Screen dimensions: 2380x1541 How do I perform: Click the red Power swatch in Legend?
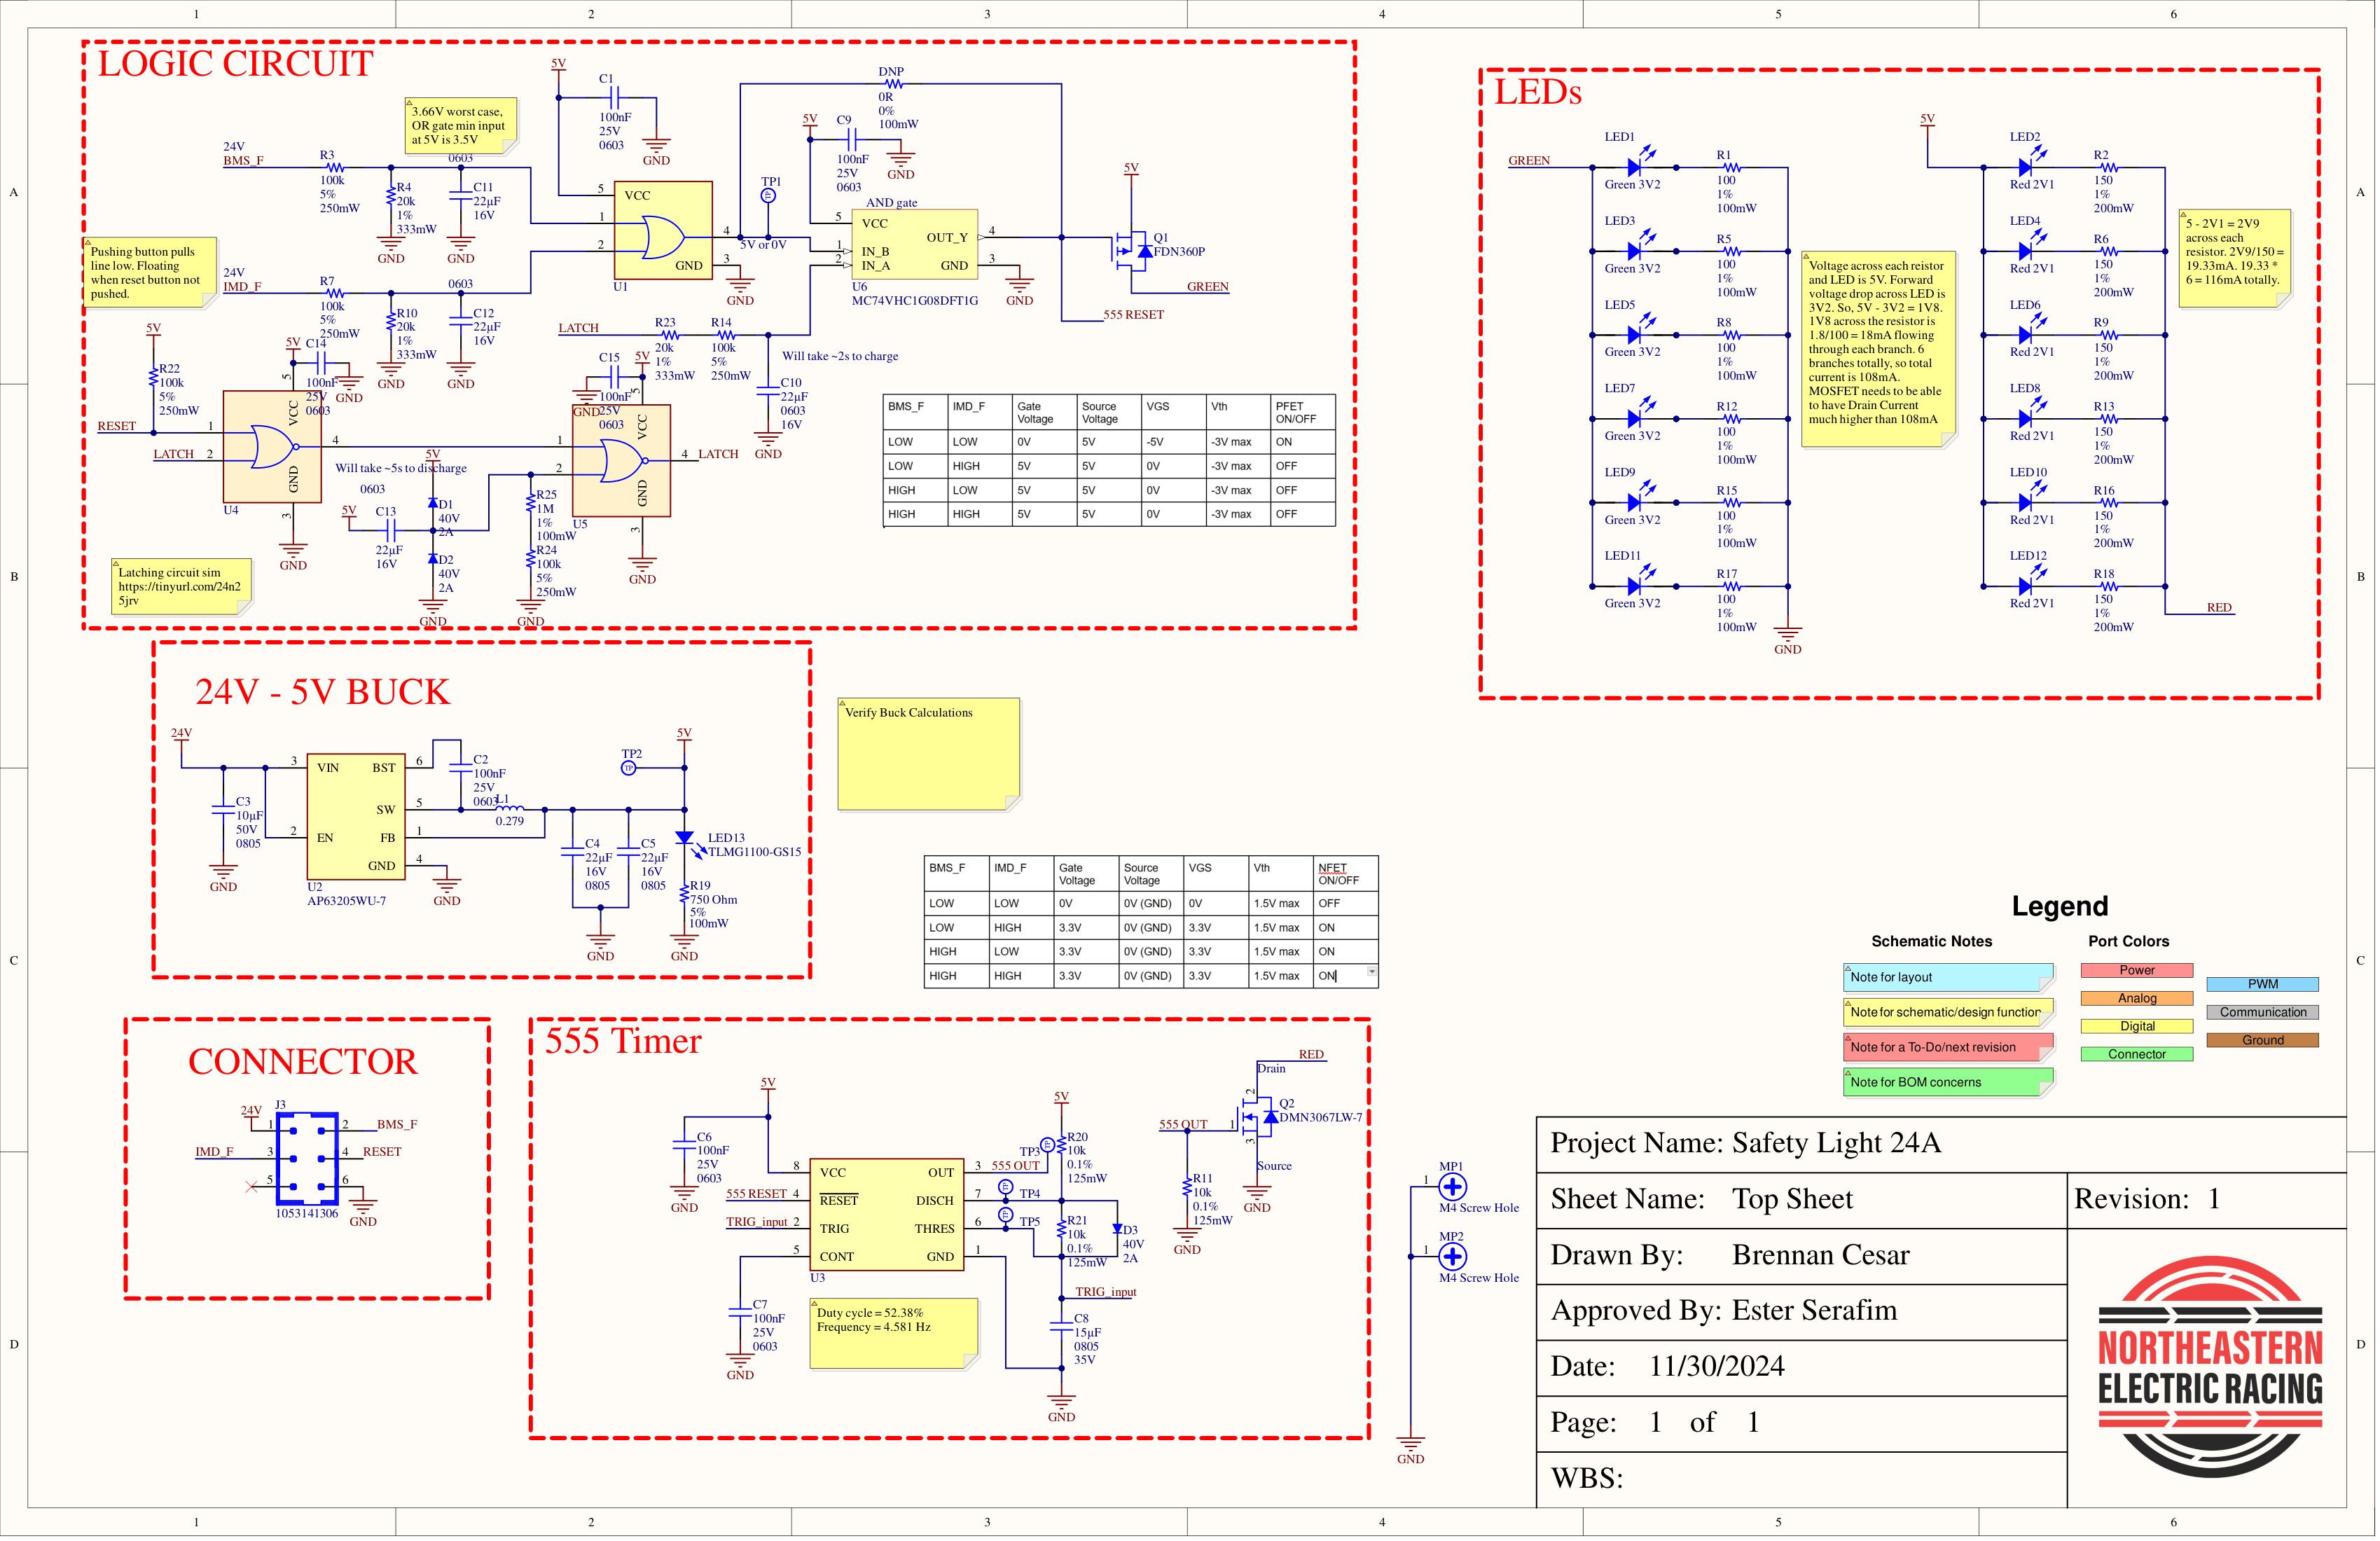click(2137, 970)
